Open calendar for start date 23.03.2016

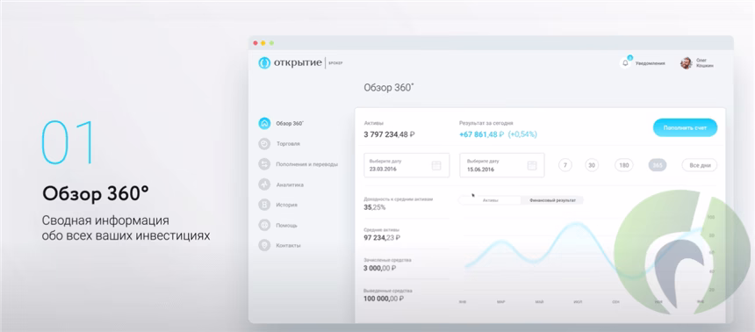pyautogui.click(x=436, y=166)
